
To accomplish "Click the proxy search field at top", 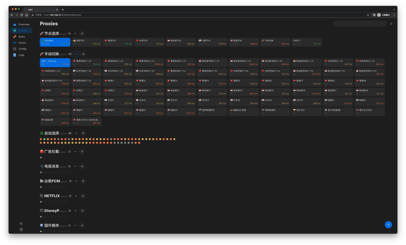I will (360, 24).
